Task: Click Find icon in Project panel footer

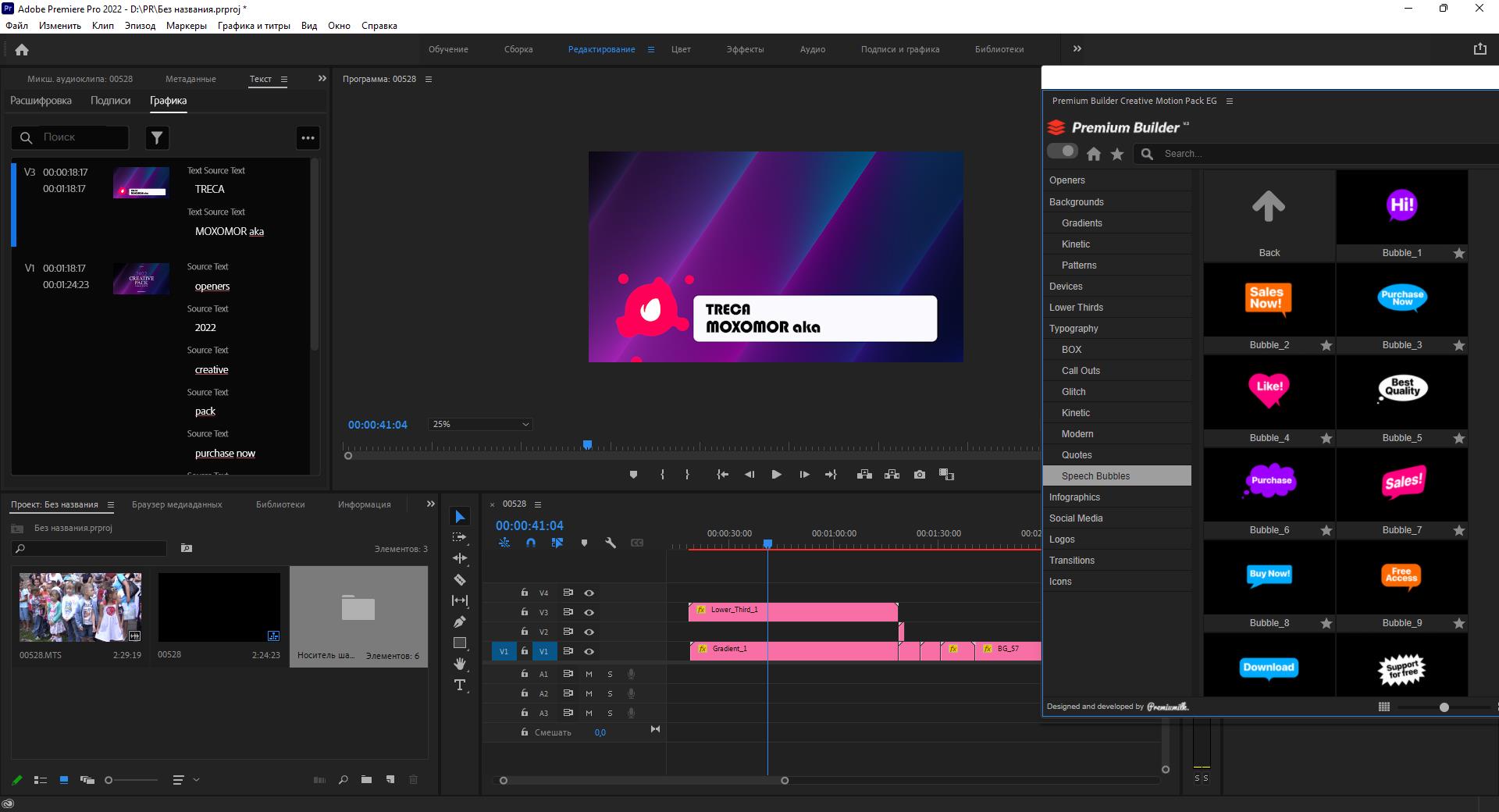Action: [x=343, y=779]
